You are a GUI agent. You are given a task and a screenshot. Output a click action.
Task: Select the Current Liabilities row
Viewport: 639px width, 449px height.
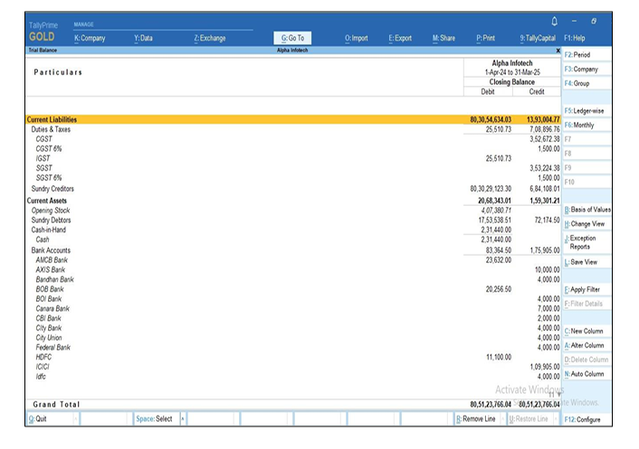click(293, 119)
